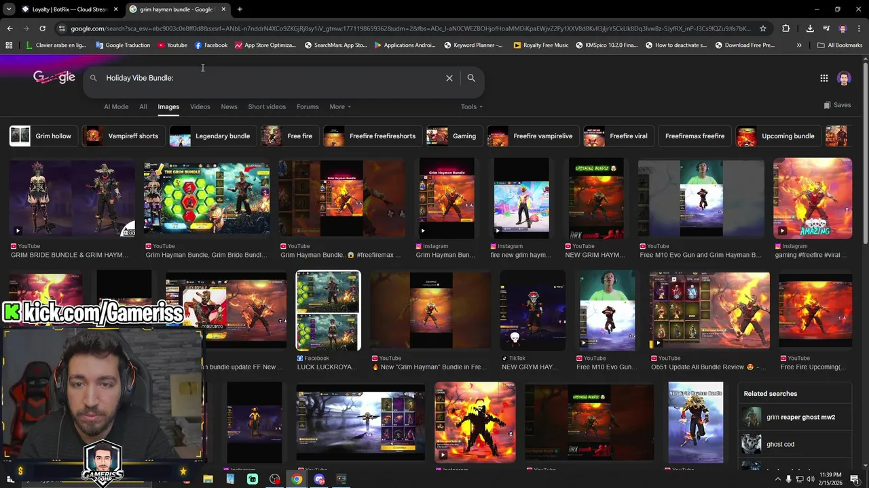Open the Google Traduction bookmark

click(123, 45)
